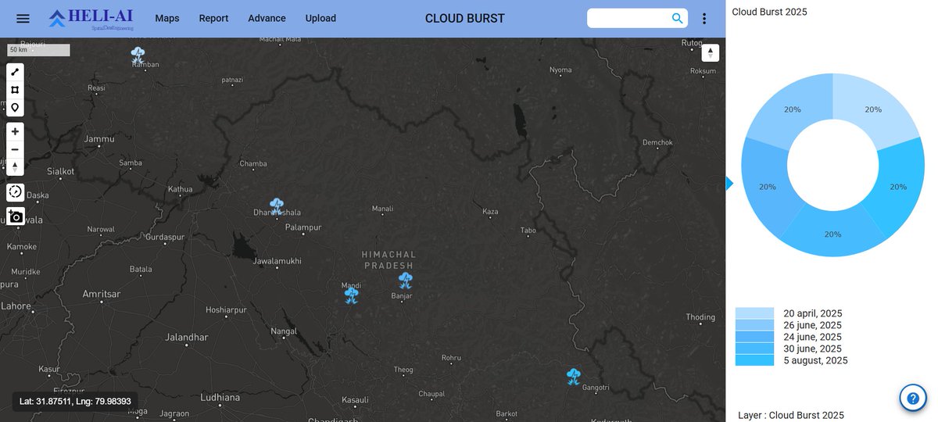938x422 pixels.
Task: Click the lightest top-right donut chart segment
Action: [x=873, y=109]
